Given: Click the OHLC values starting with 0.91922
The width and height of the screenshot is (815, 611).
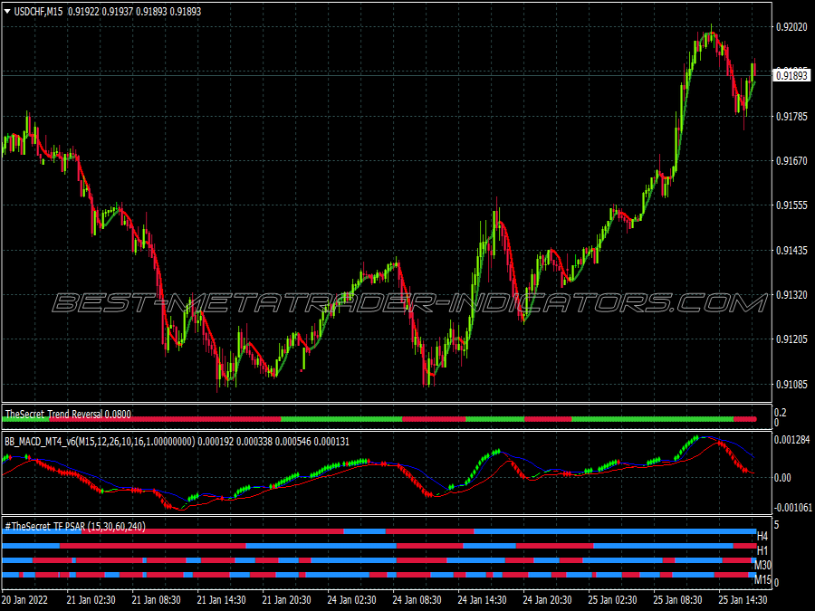Looking at the screenshot, I should point(135,12).
